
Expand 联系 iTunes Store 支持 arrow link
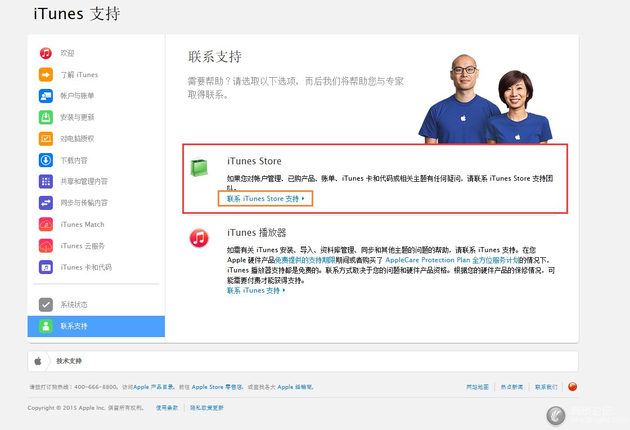point(265,198)
